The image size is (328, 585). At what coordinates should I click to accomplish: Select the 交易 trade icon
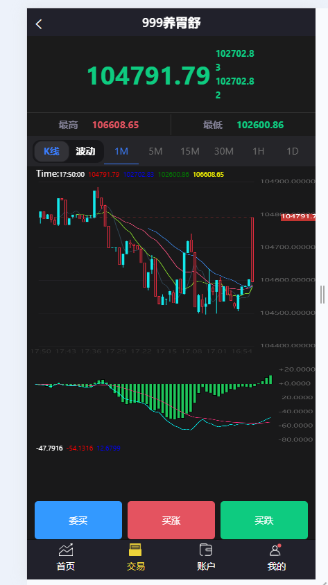click(x=135, y=550)
